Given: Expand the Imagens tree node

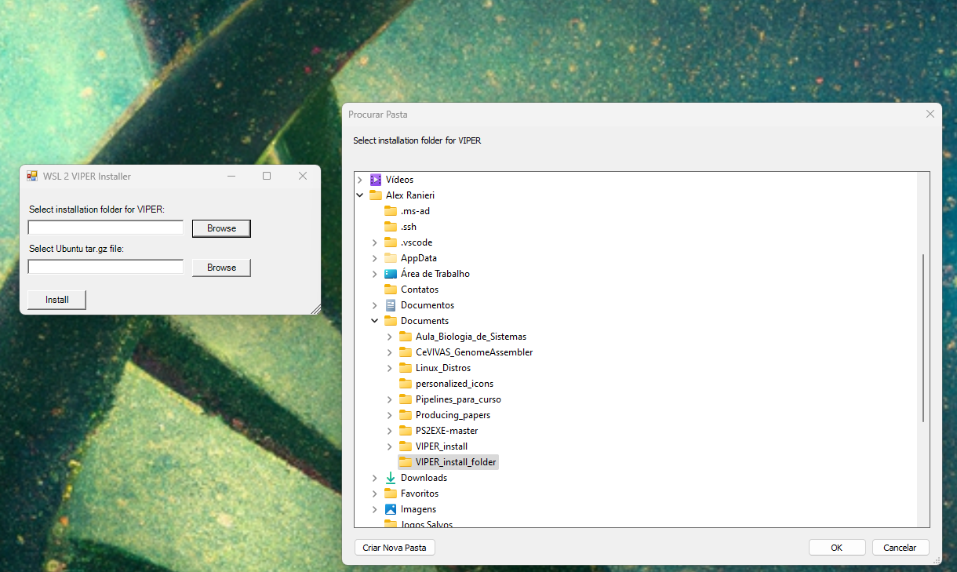Looking at the screenshot, I should (375, 509).
